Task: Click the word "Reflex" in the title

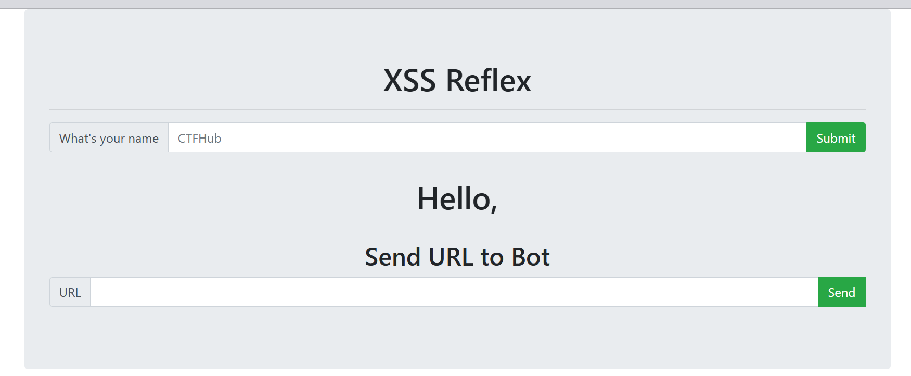Action: [488, 81]
